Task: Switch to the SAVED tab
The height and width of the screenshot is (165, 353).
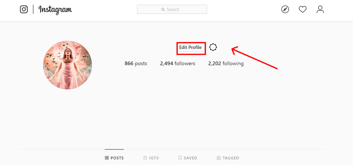Action: pos(188,158)
